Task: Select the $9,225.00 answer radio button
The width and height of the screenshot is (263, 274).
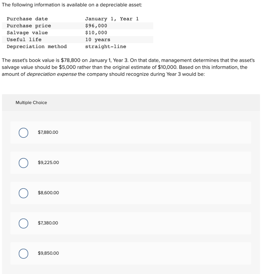Action: [x=23, y=163]
